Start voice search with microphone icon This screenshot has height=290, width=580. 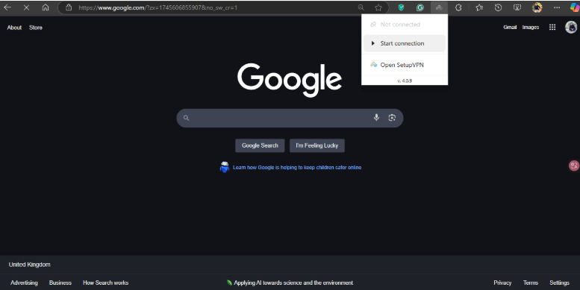[x=376, y=118]
